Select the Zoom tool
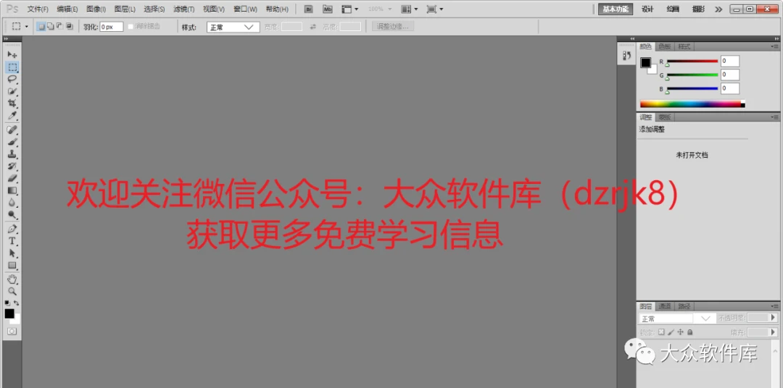The height and width of the screenshot is (388, 783). (12, 291)
